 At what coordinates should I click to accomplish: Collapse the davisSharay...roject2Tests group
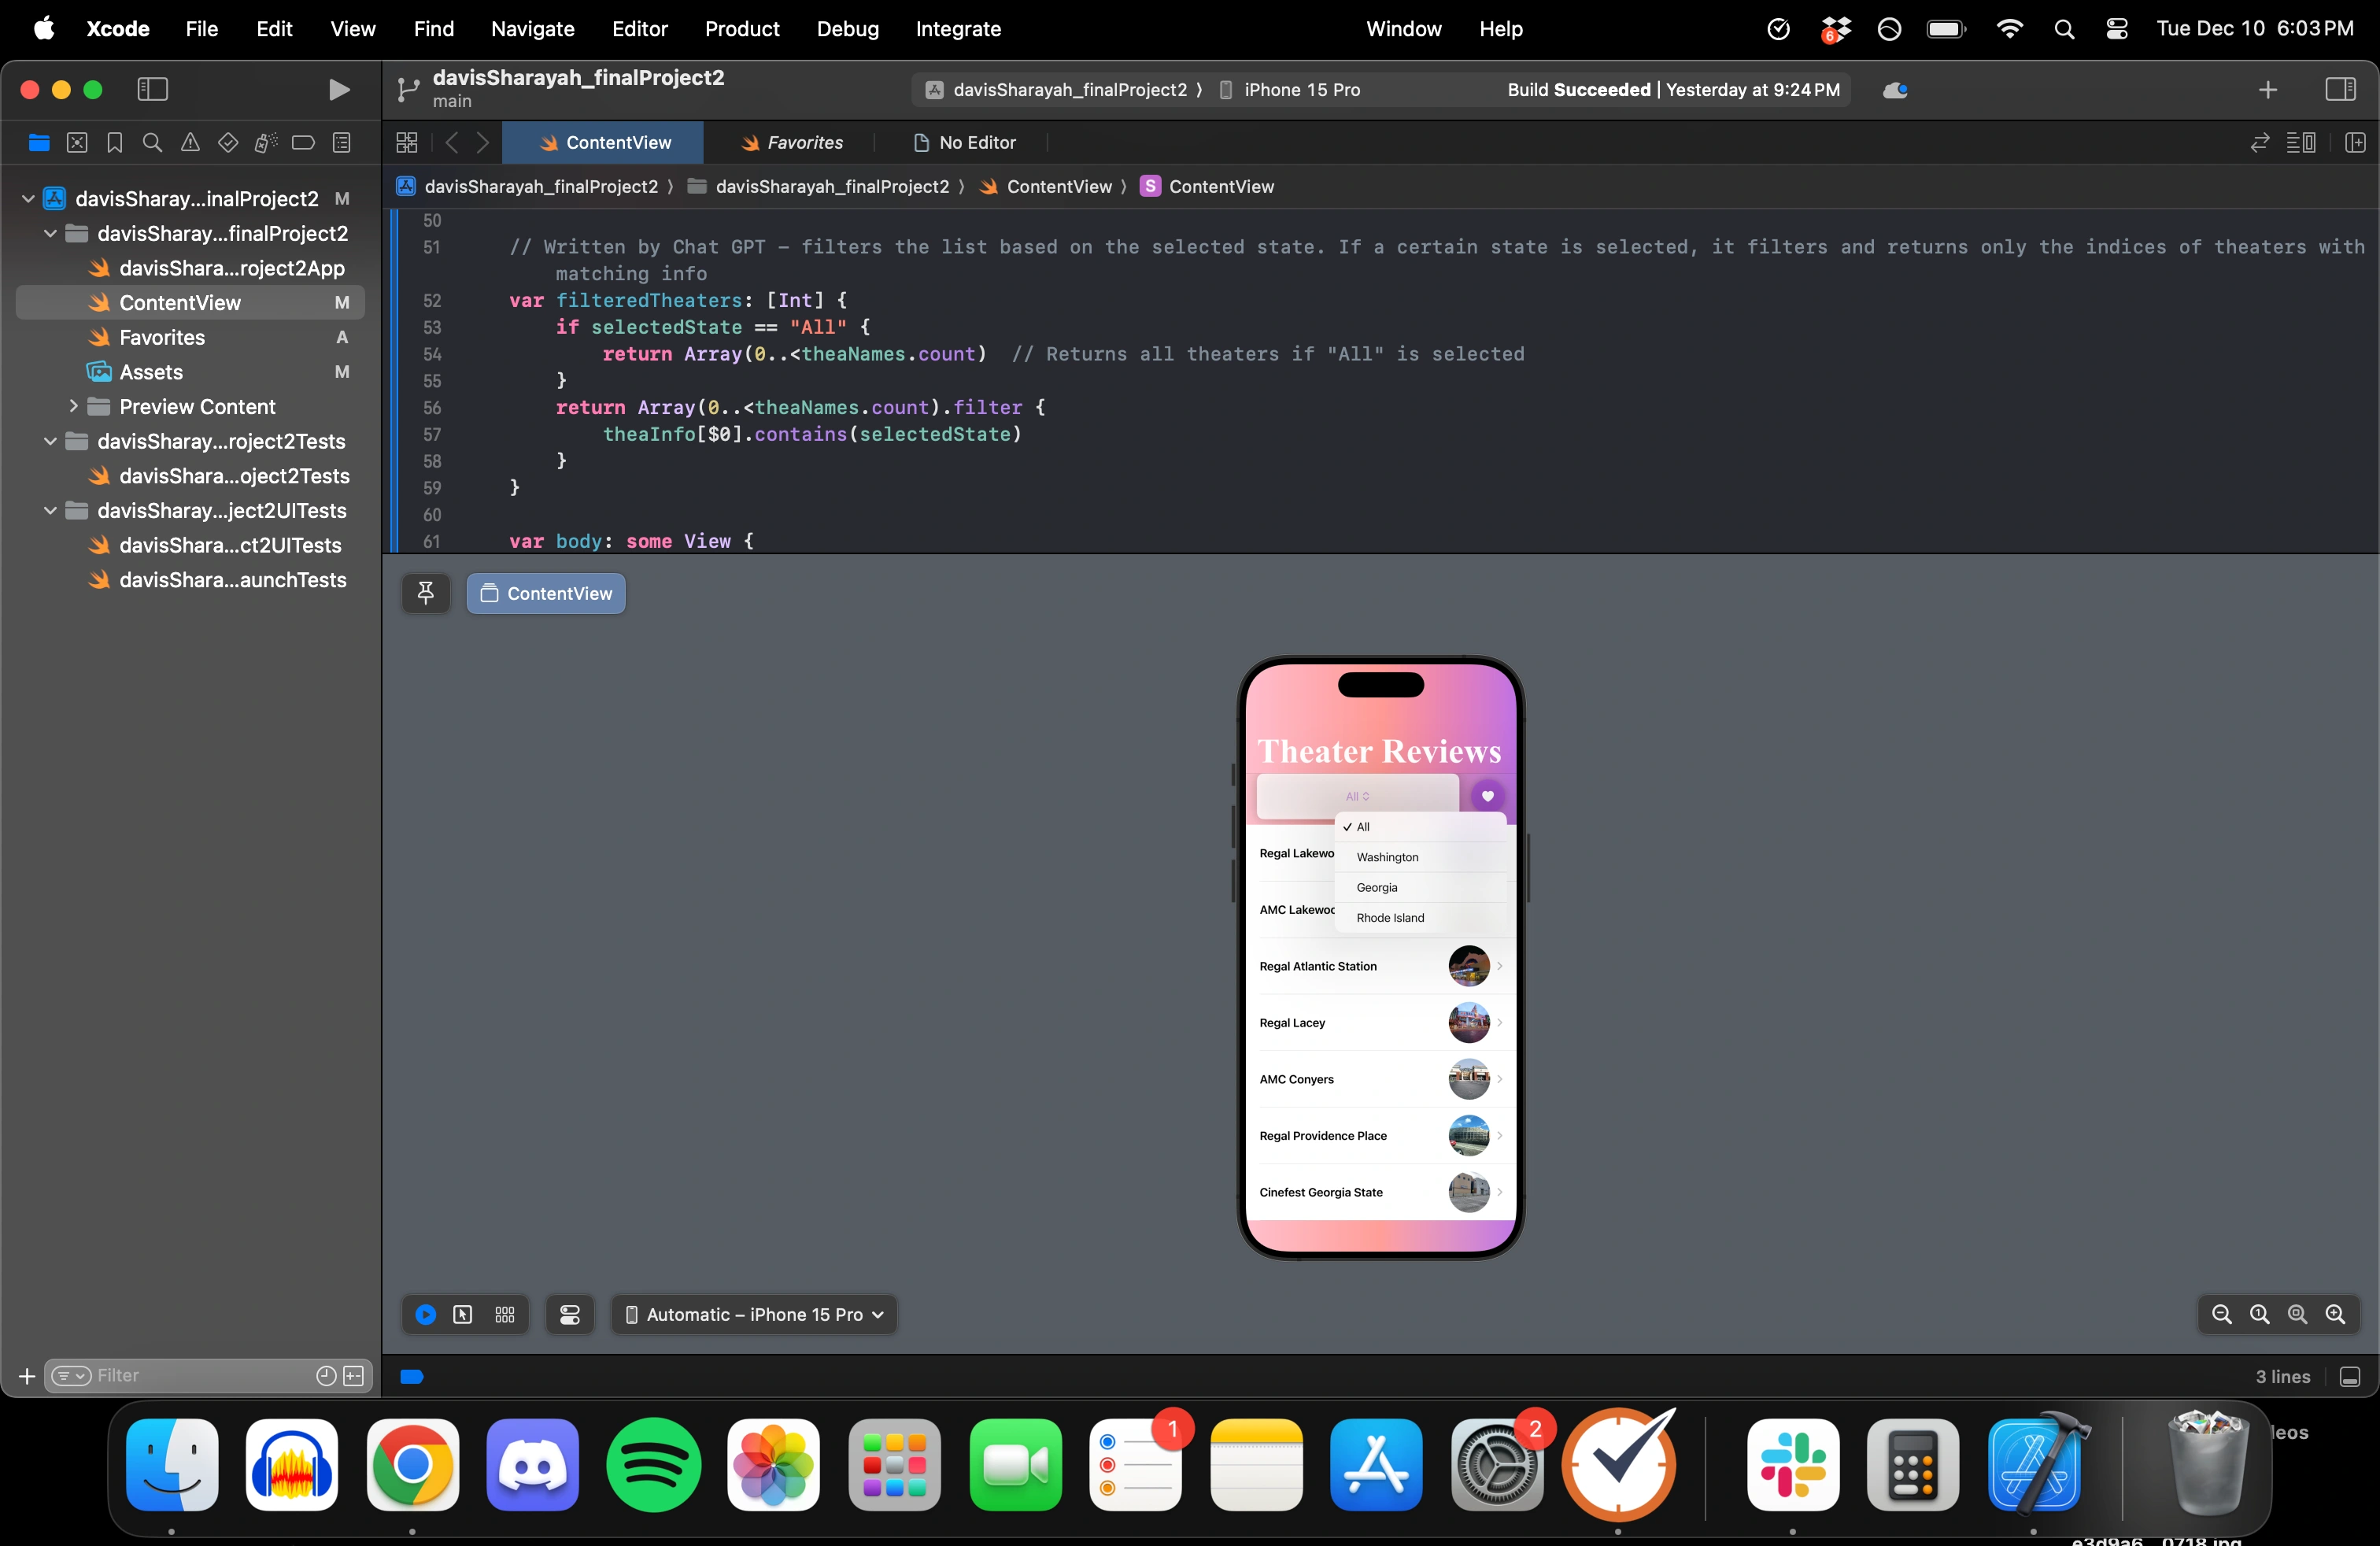click(50, 441)
